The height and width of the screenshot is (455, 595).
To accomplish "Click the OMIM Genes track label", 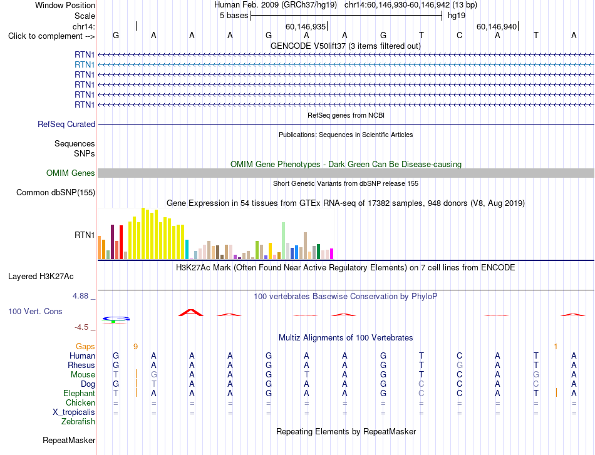I will click(70, 173).
